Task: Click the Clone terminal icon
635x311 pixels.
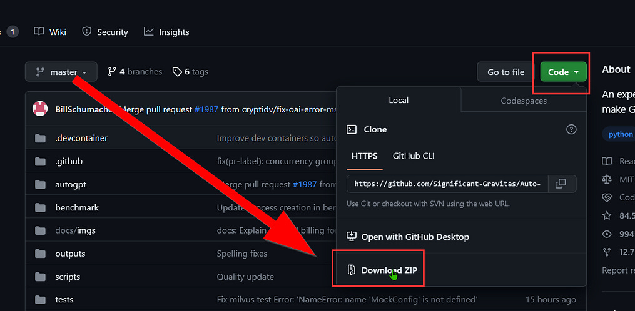Action: (352, 129)
